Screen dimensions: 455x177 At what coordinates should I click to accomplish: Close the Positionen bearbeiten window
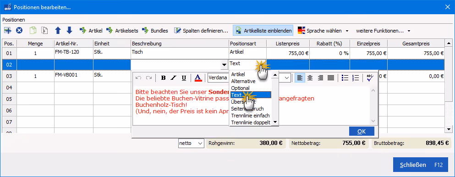448,7
